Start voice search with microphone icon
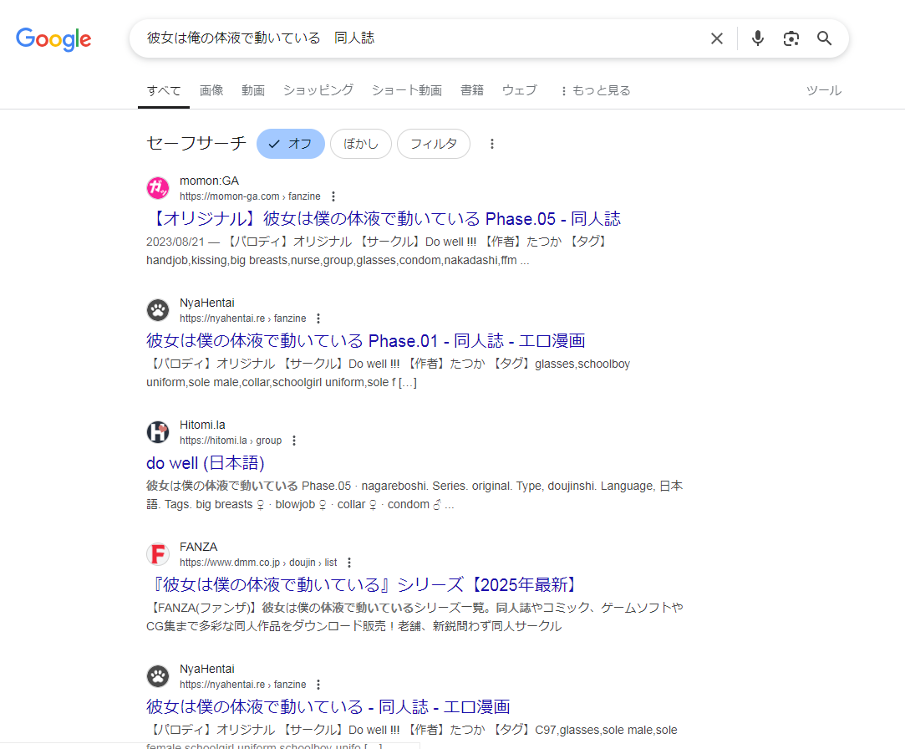Image resolution: width=905 pixels, height=749 pixels. pos(757,38)
